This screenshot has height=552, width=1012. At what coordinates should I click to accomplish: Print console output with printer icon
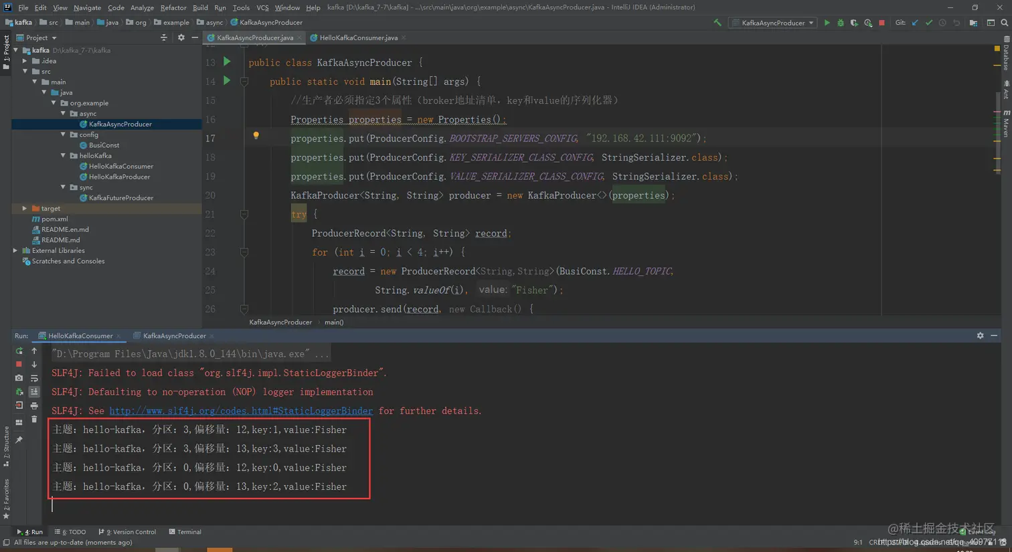pyautogui.click(x=34, y=405)
